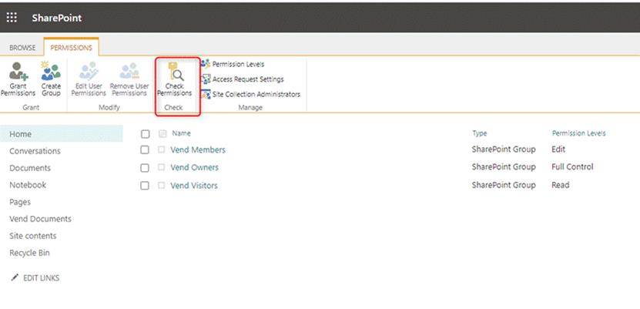
Task: Open Site contents in the left navigation
Action: [x=33, y=236]
